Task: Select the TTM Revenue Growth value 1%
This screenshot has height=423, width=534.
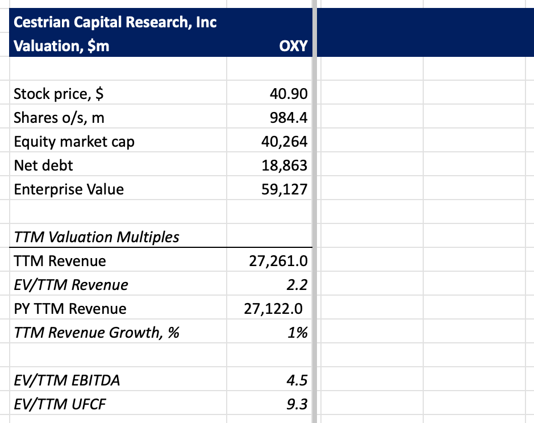Action: click(297, 333)
